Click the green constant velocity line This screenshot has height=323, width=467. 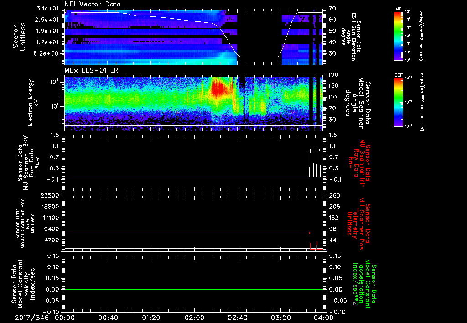[x=182, y=289]
